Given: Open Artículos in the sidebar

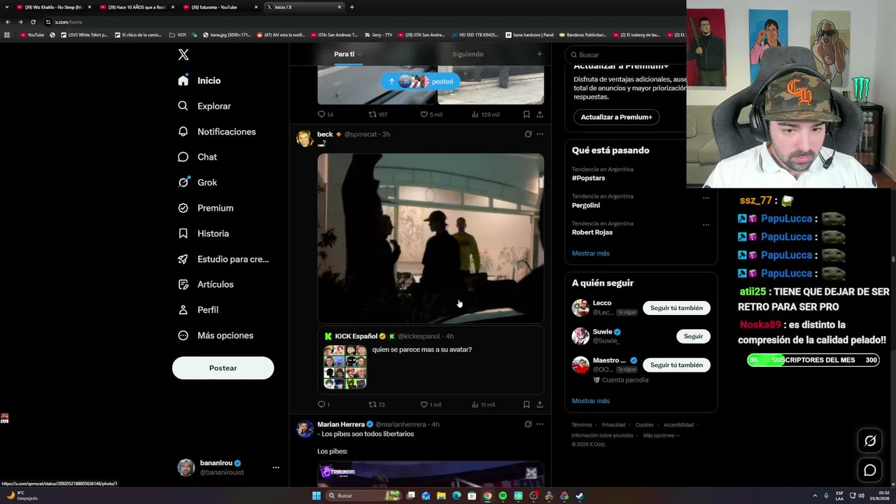Looking at the screenshot, I should click(x=206, y=284).
